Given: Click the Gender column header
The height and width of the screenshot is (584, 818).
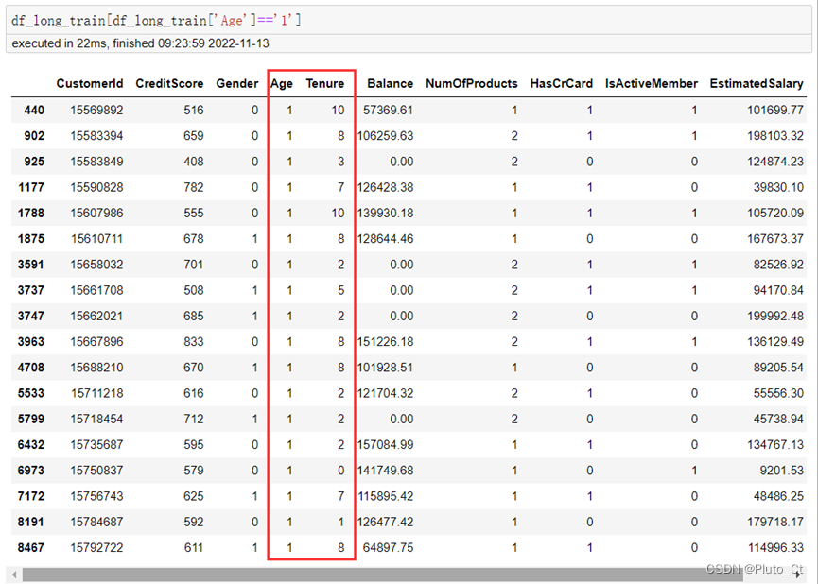Looking at the screenshot, I should (237, 83).
